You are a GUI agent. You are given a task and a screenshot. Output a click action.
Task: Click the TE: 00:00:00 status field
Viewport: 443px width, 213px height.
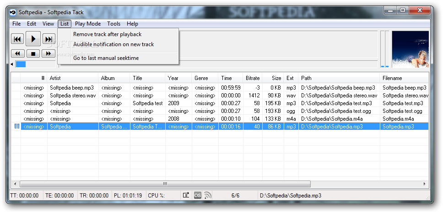click(59, 196)
